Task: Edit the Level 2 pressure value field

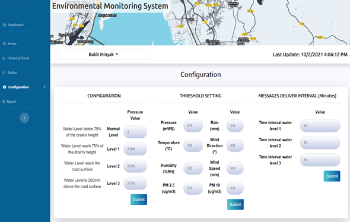Action: coord(135,166)
